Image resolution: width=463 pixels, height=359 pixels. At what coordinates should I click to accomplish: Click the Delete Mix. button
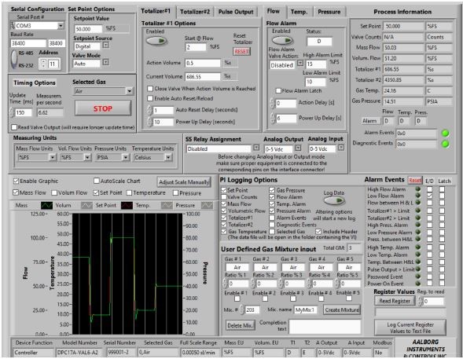pos(240,325)
